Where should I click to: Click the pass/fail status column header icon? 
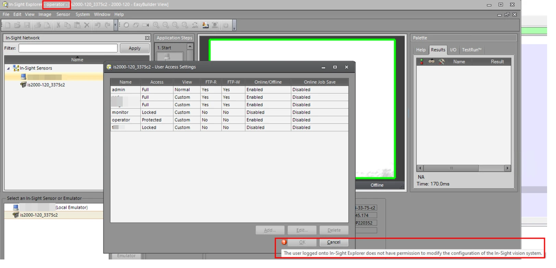[x=422, y=62]
